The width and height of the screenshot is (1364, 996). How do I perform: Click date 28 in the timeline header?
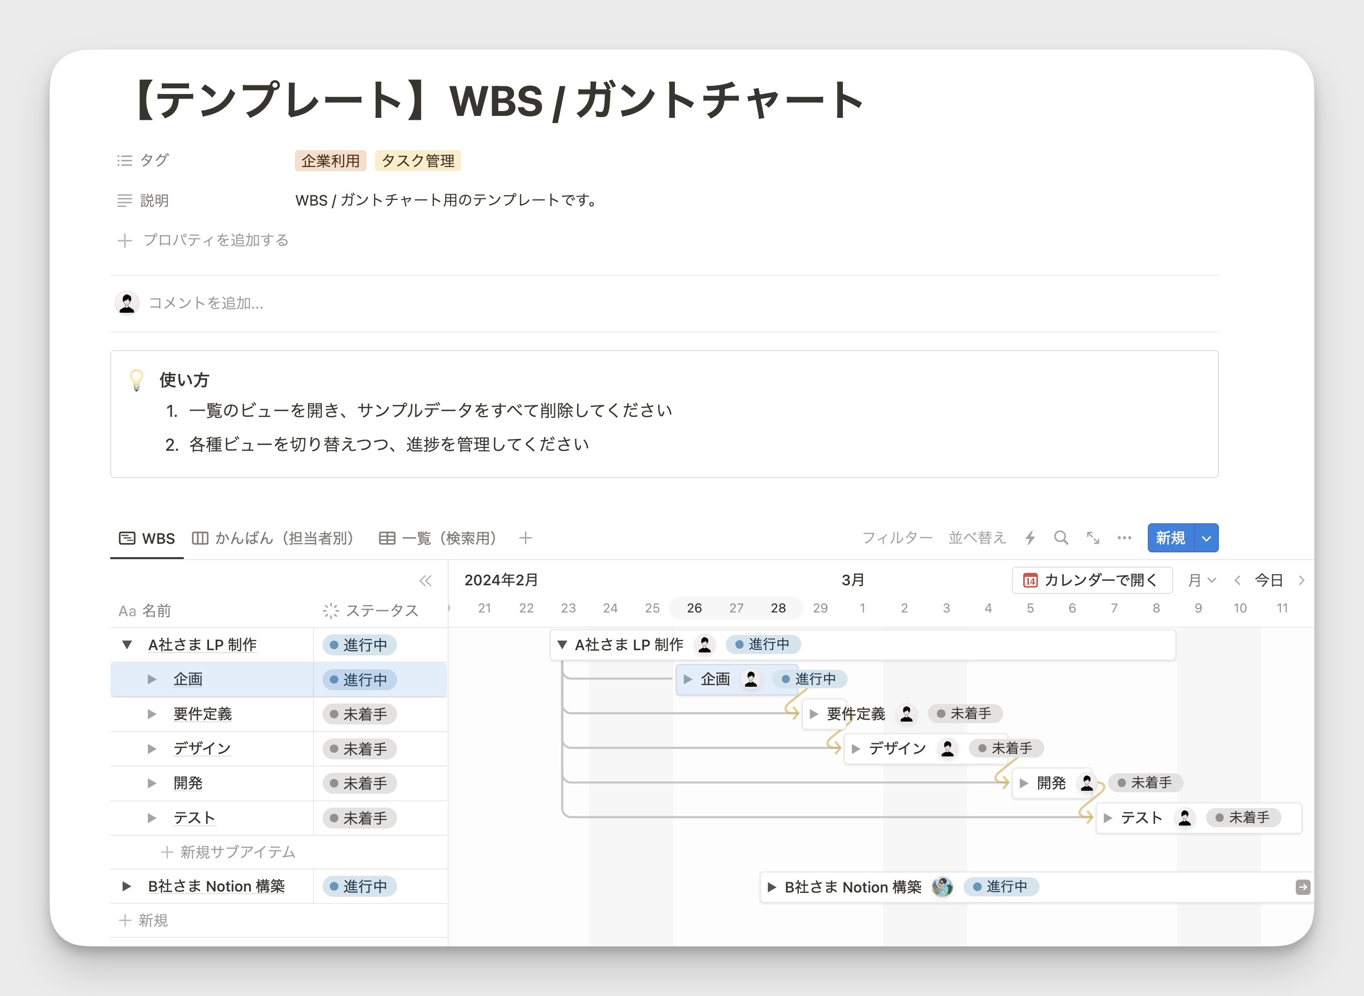coord(778,608)
